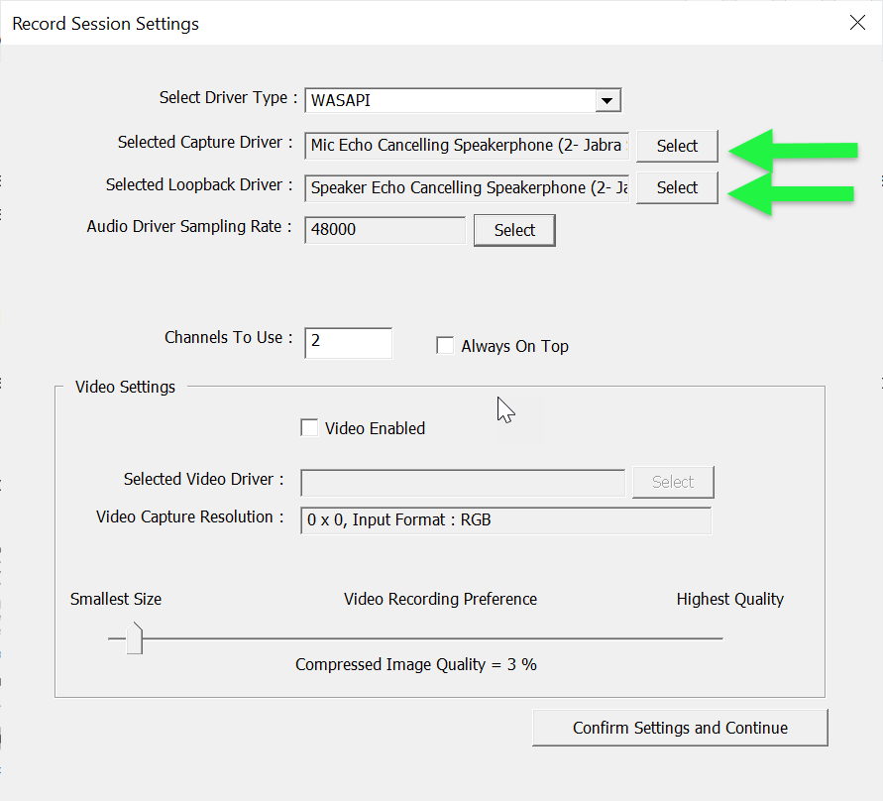Click the Selected Video Driver field
The image size is (883, 801).
[463, 483]
